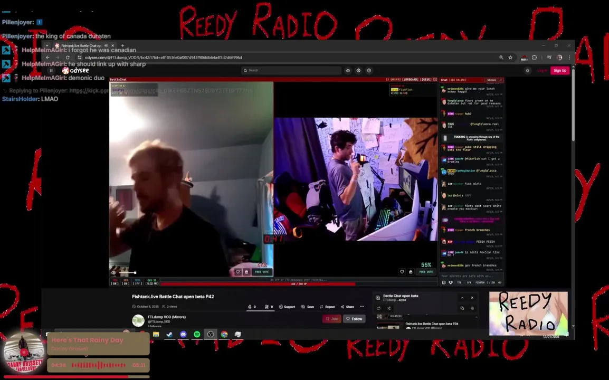Bookmark this page with the star icon
Screen dimensions: 609x380
pos(510,58)
